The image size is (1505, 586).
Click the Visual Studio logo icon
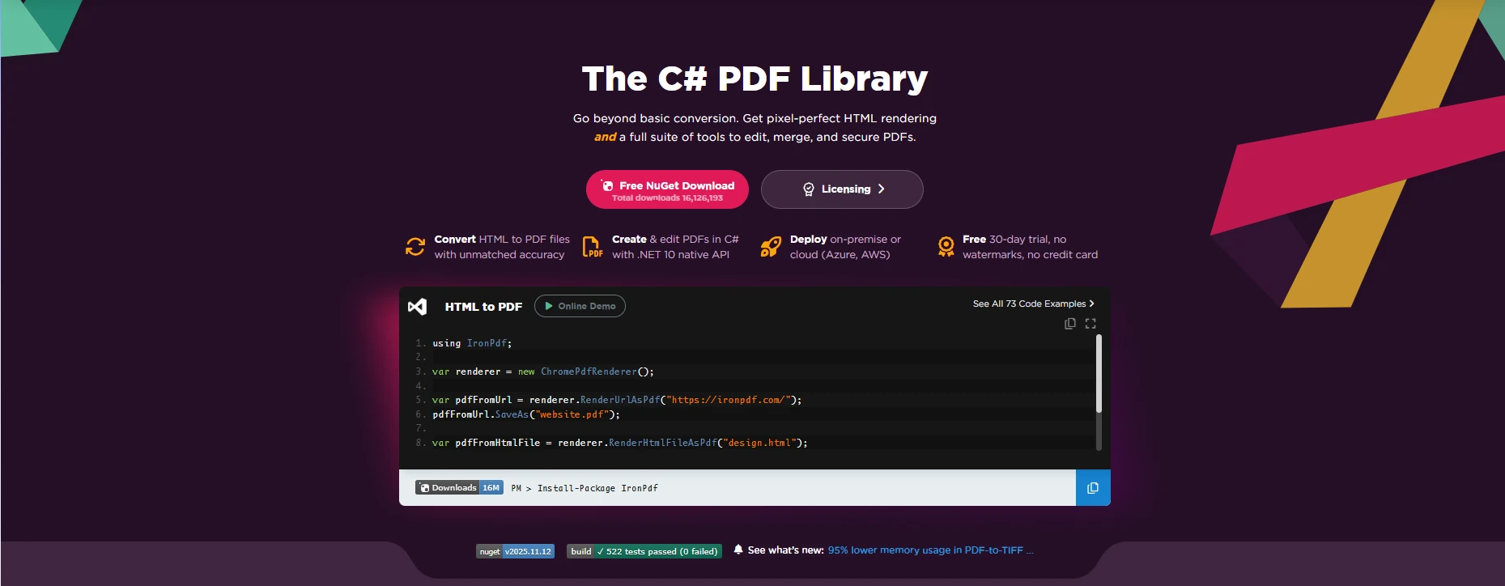coord(417,307)
